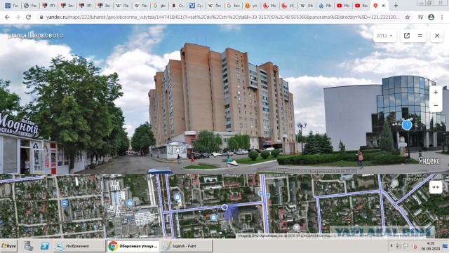The image size is (449, 253).
Task: Switch to the second YouTube tab
Action: (x=361, y=6)
